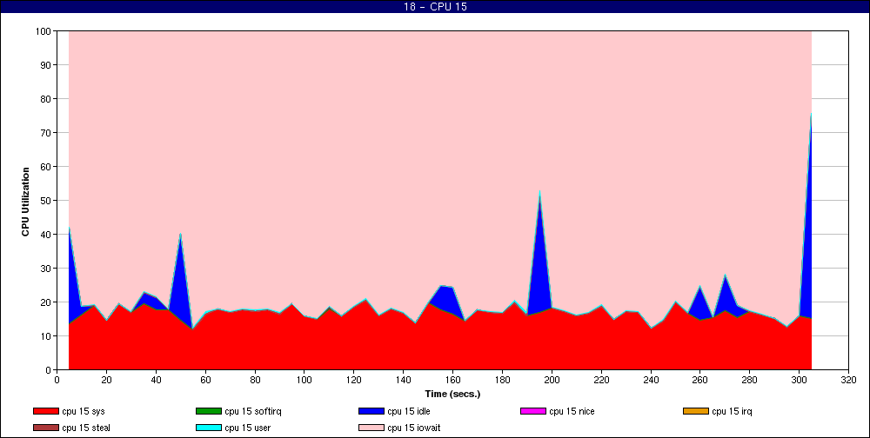Select the 'cpu 15 softirq' legend label
This screenshot has width=870, height=438.
[253, 411]
